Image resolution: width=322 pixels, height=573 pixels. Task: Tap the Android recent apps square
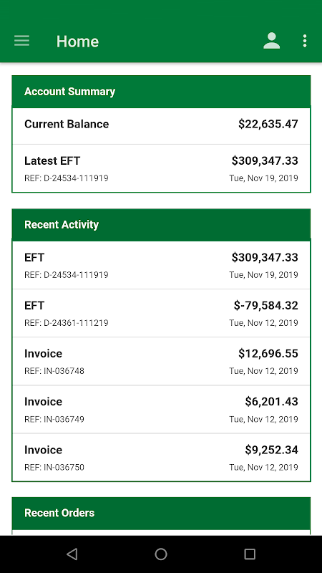click(250, 554)
